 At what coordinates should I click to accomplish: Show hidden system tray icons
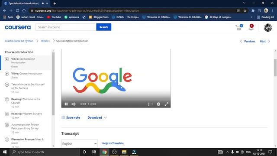coord(228,152)
